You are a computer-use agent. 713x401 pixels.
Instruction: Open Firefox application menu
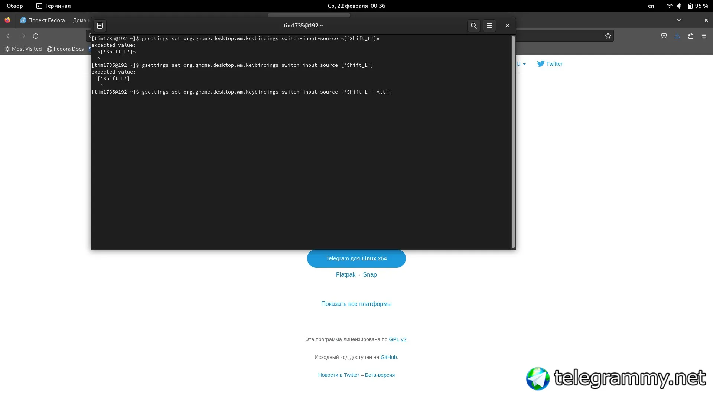[704, 36]
